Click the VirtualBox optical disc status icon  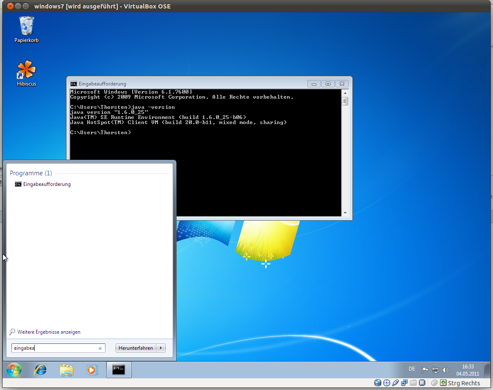[x=387, y=383]
